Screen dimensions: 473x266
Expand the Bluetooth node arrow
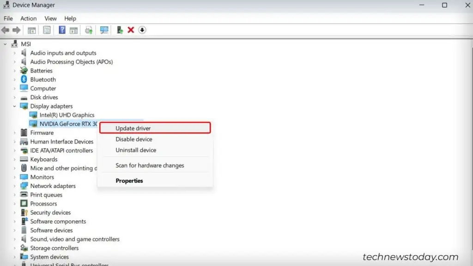click(14, 79)
